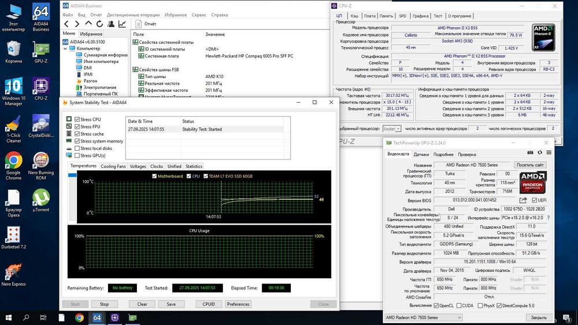Switch to the Избранное pane tab in AIDA64
This screenshot has height=325, width=578.
click(91, 34)
